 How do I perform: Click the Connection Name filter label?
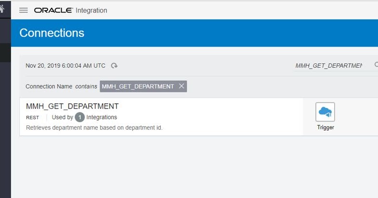49,87
